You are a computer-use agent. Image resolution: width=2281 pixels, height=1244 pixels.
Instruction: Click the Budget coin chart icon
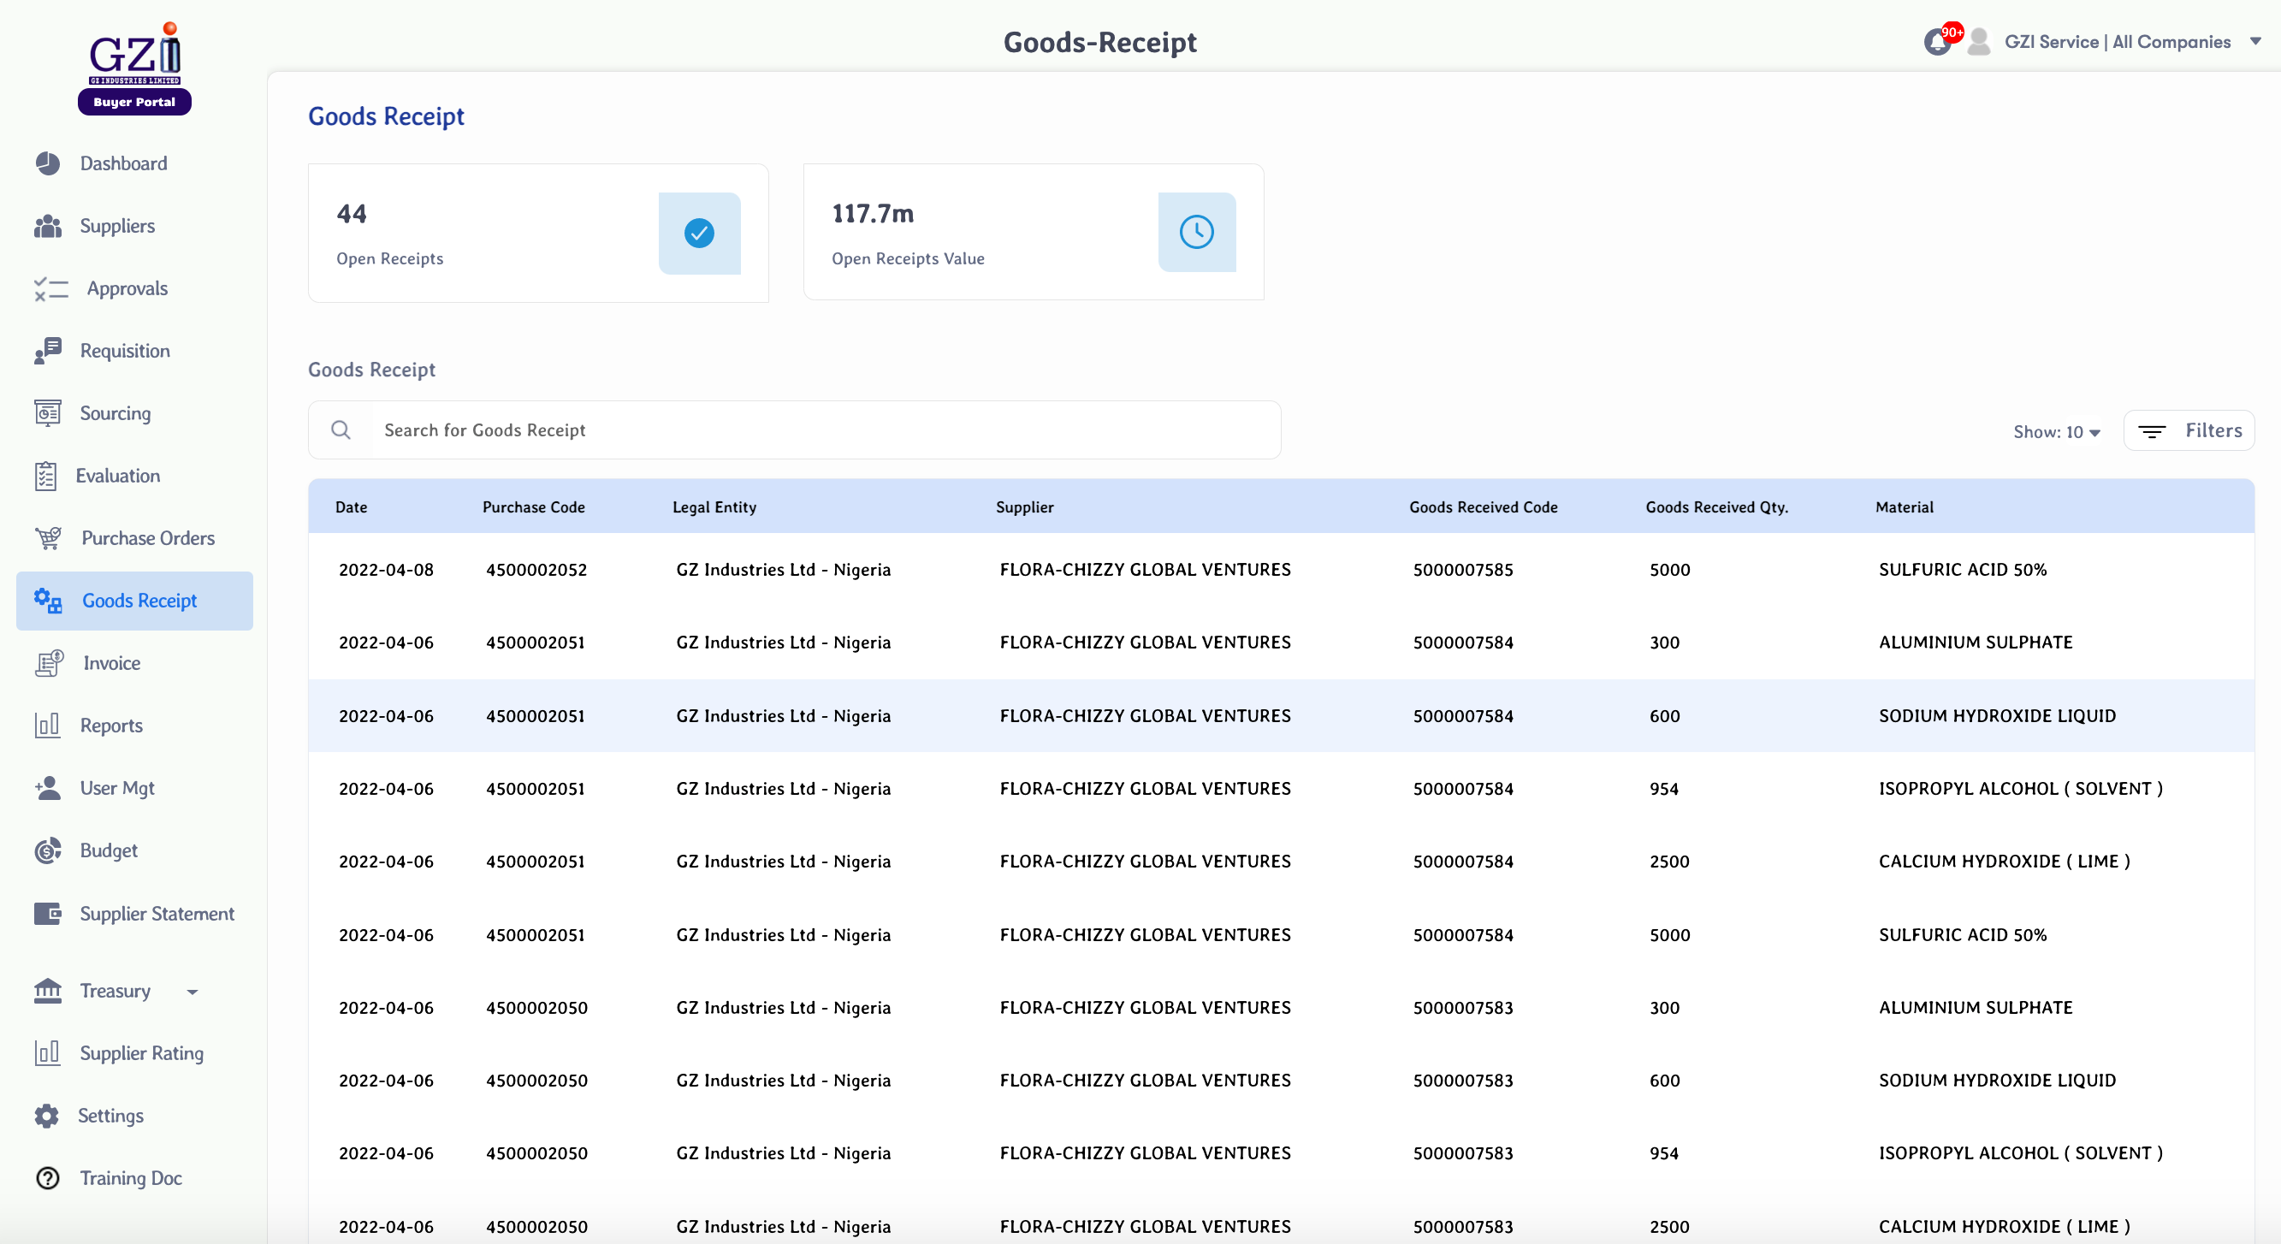coord(48,850)
